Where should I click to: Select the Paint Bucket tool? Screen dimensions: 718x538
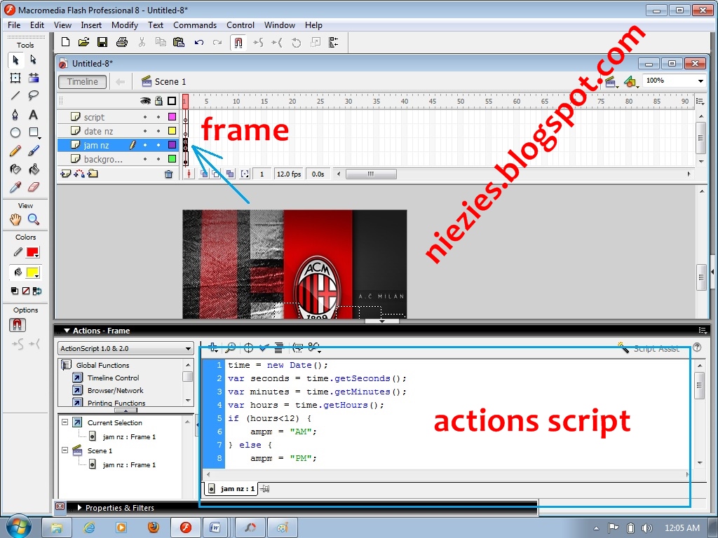coord(33,170)
